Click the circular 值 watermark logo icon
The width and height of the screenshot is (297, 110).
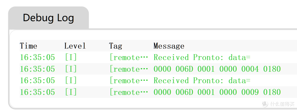265,104
